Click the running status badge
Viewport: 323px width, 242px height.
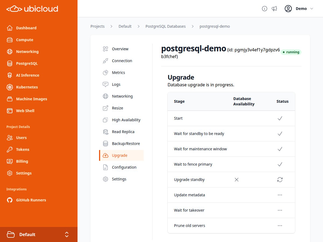click(291, 52)
